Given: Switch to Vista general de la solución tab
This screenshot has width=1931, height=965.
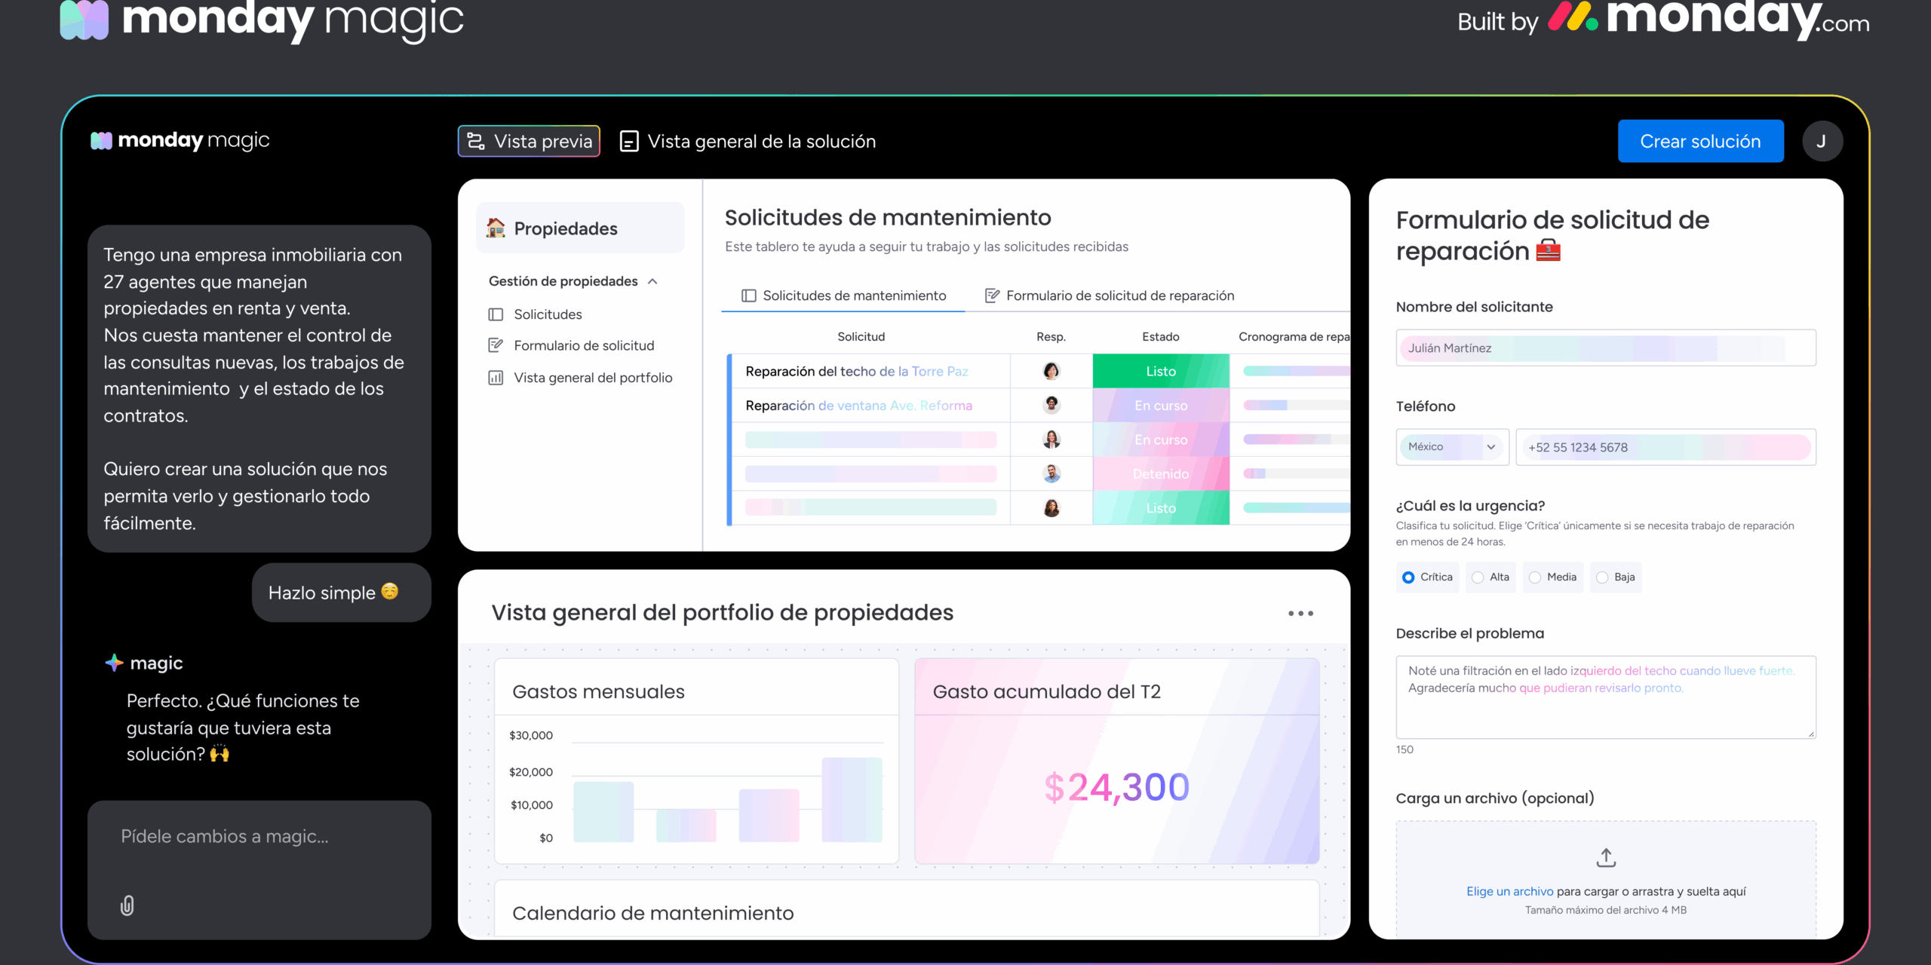Looking at the screenshot, I should click(x=748, y=142).
